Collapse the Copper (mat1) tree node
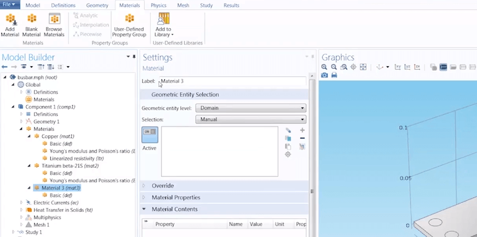Screen dimensions: 477x237 click(x=29, y=136)
